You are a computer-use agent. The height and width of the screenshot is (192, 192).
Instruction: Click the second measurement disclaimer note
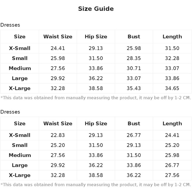click(x=96, y=185)
